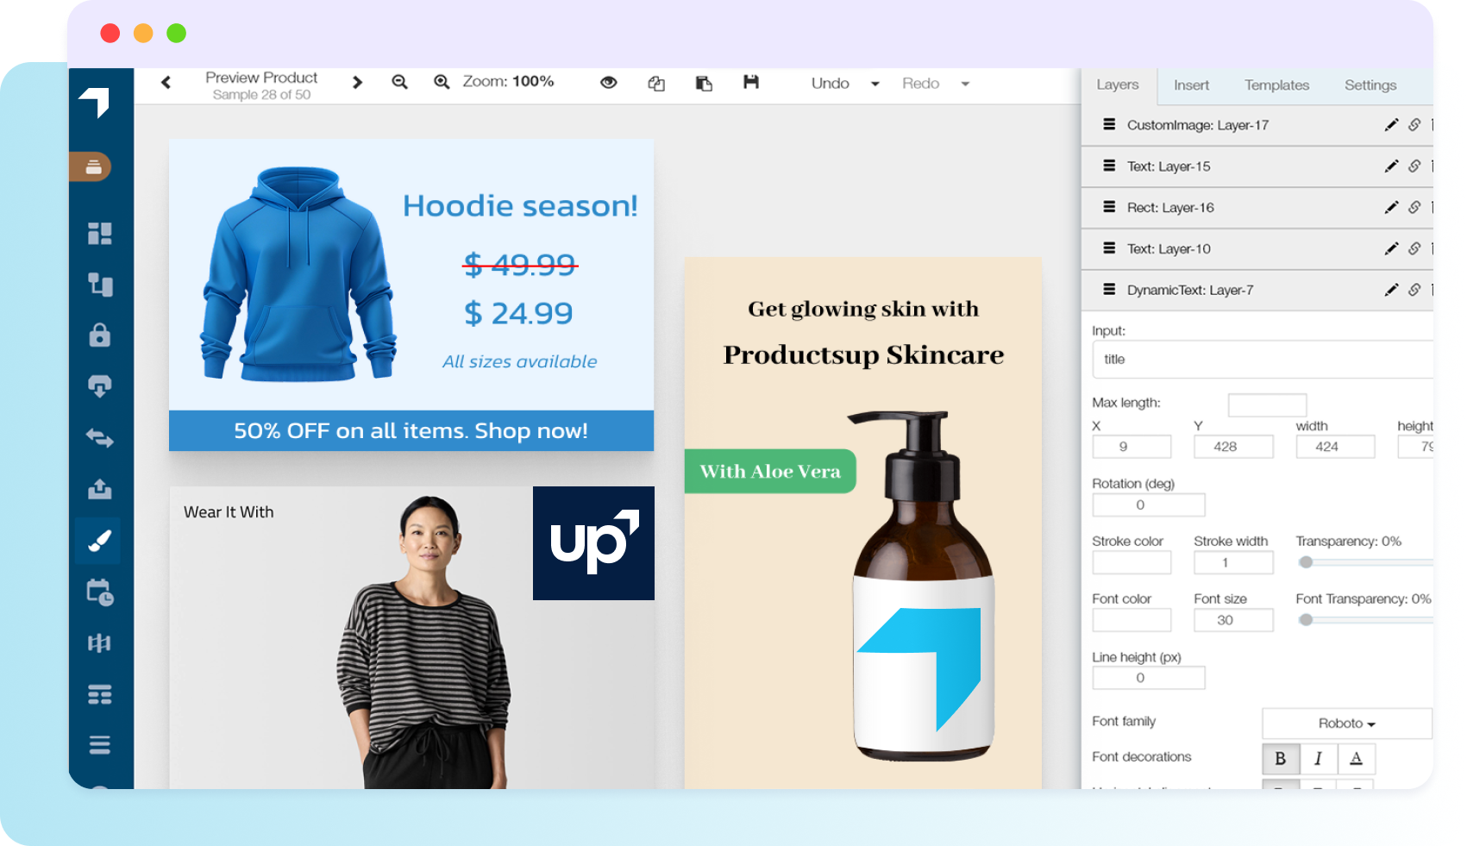Open the Insert tab
The height and width of the screenshot is (846, 1467).
click(x=1191, y=85)
